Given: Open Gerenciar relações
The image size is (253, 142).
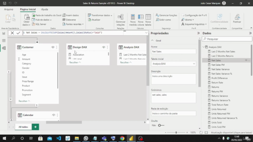Looking at the screenshot, I should tap(121, 20).
